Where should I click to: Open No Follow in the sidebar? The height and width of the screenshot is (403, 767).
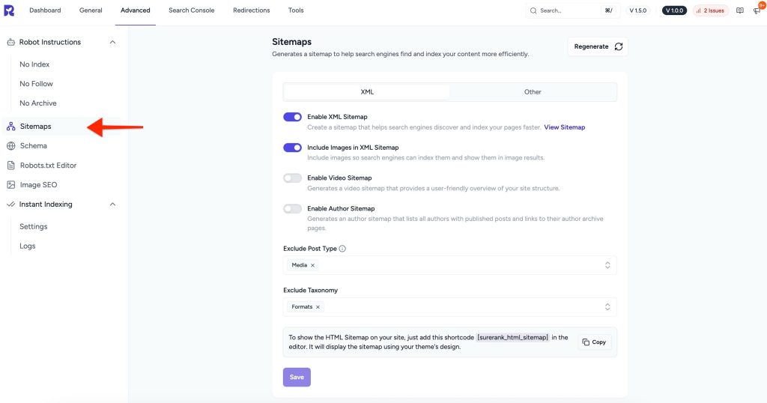(x=36, y=84)
